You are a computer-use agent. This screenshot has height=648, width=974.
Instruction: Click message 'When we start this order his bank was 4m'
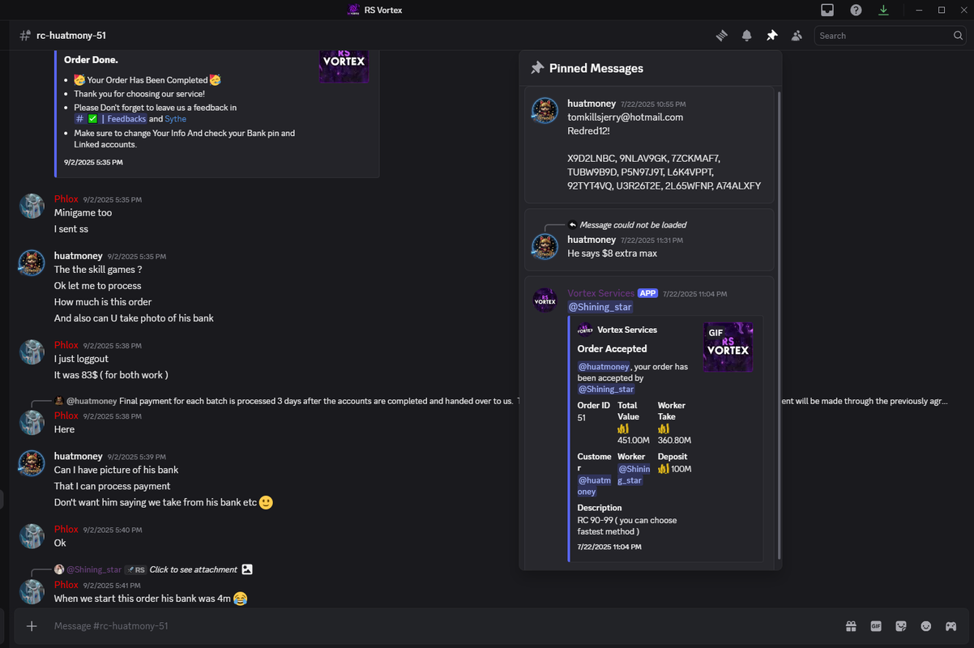tap(143, 599)
